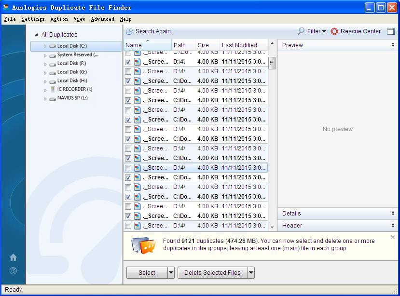The width and height of the screenshot is (400, 296).
Task: Click the Search Again icon
Action: point(130,31)
